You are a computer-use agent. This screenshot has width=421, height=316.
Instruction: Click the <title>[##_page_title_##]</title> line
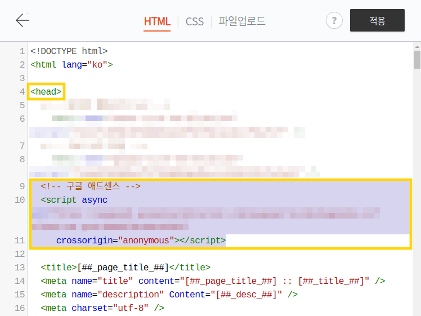point(126,268)
